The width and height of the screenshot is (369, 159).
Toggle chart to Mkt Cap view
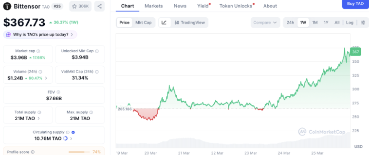coord(143,23)
